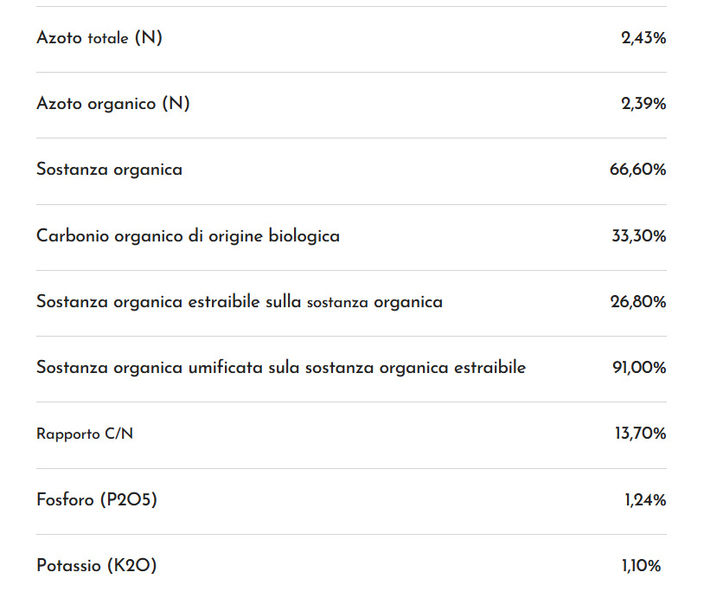Select the Sostanza organica umificata row label
The image size is (704, 598).
(x=281, y=368)
